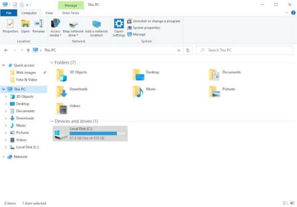
Task: Click the Forward navigation arrow
Action: click(15, 50)
